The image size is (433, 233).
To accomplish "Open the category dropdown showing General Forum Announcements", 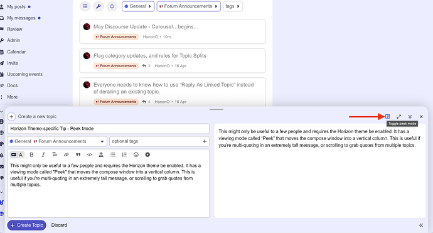I will (57, 141).
